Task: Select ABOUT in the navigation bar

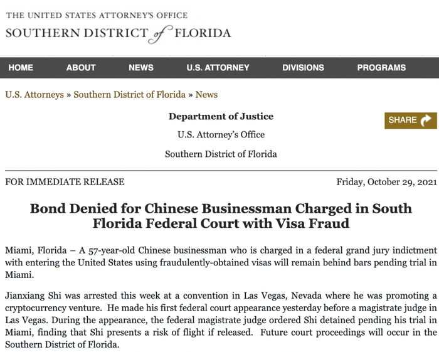Action: [81, 68]
